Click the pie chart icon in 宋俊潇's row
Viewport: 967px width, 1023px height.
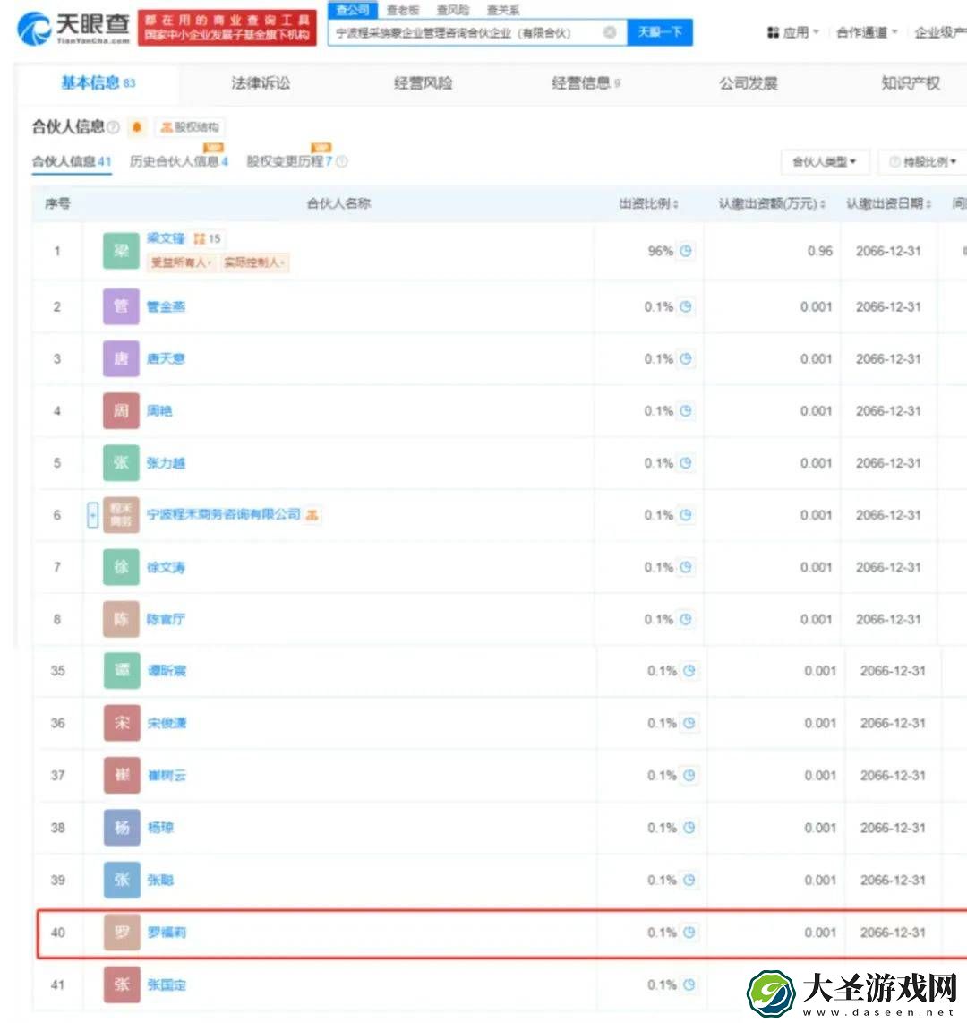689,723
